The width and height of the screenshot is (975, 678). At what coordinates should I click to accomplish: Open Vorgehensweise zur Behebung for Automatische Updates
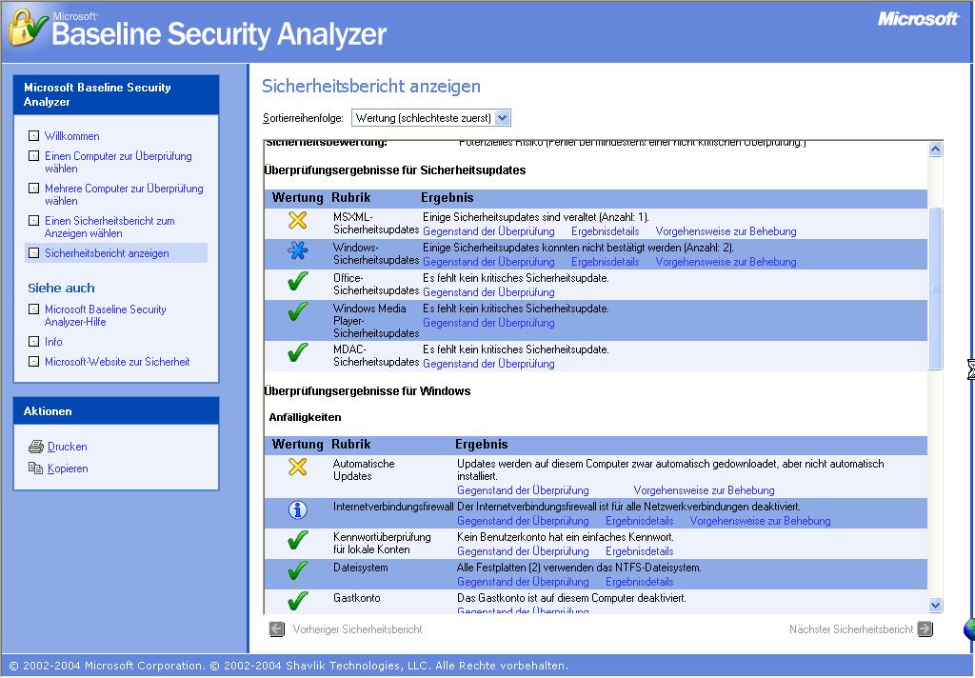pyautogui.click(x=704, y=490)
